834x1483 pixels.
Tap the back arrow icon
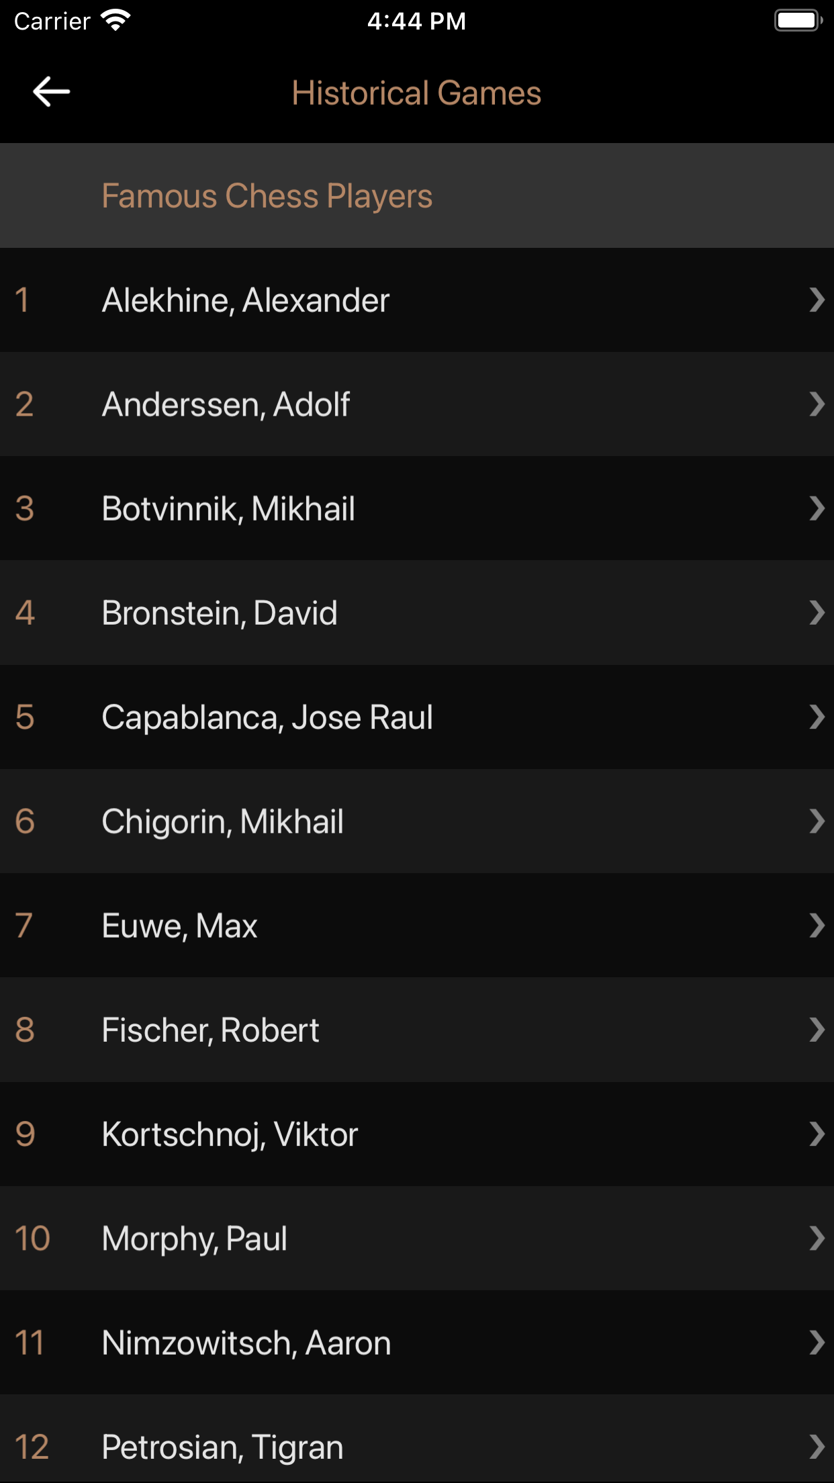click(52, 91)
